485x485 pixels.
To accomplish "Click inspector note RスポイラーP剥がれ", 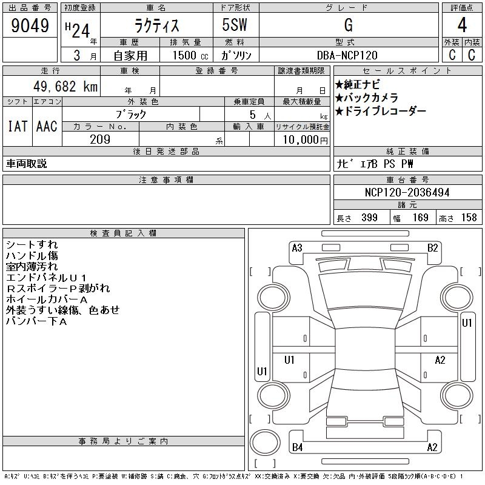I will pyautogui.click(x=58, y=289).
